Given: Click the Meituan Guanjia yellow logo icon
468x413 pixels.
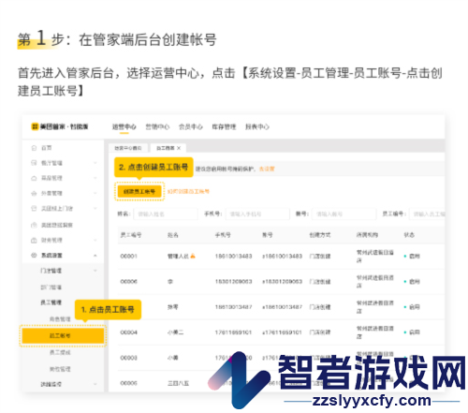Looking at the screenshot, I should 35,126.
